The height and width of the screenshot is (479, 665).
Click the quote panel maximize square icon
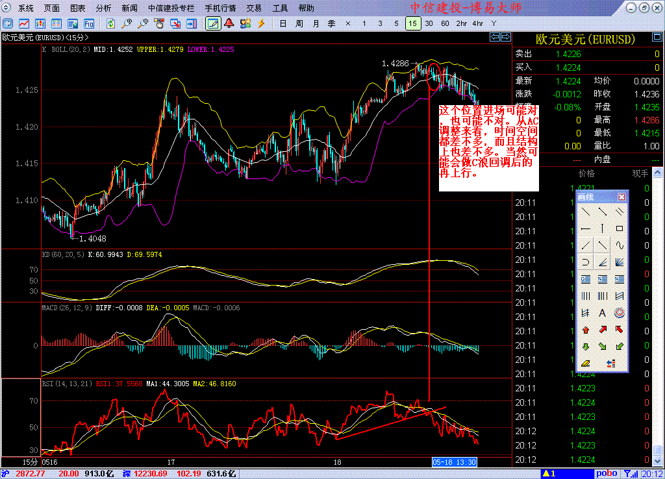[x=657, y=38]
